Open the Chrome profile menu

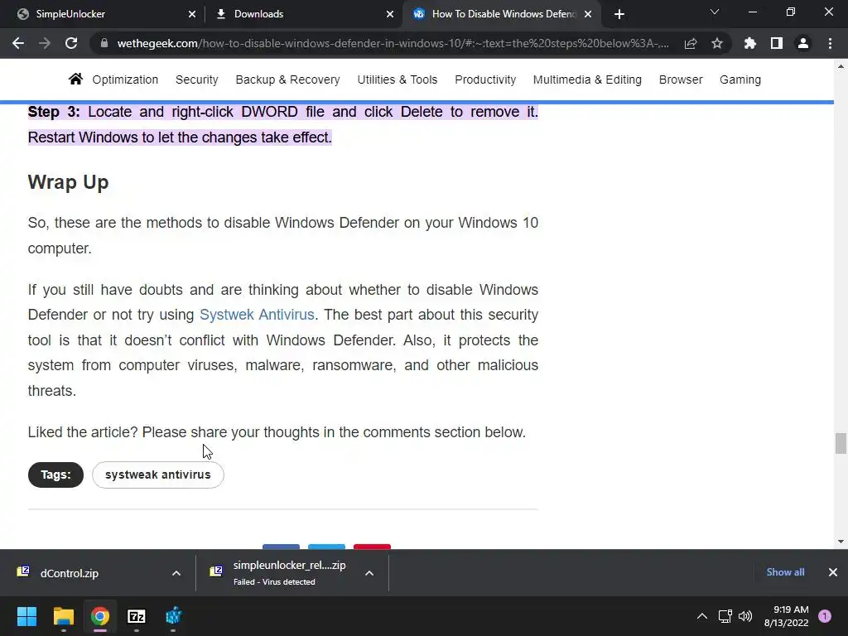(x=803, y=43)
